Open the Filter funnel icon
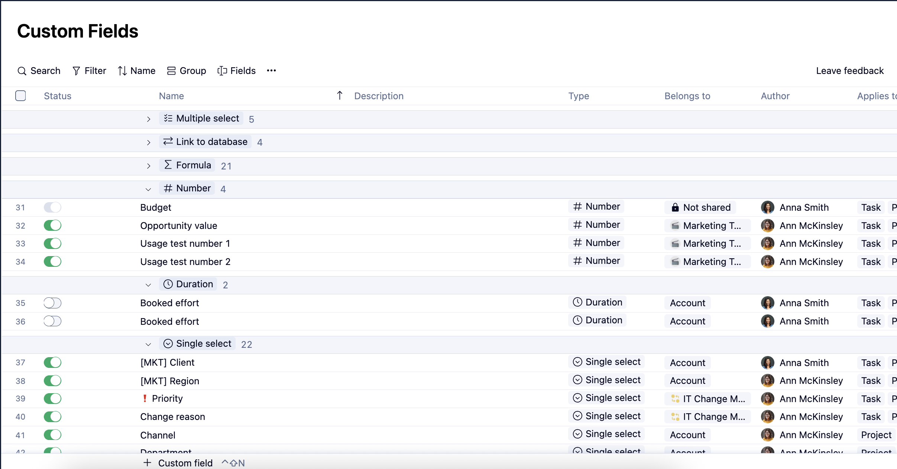Image resolution: width=897 pixels, height=469 pixels. [76, 71]
